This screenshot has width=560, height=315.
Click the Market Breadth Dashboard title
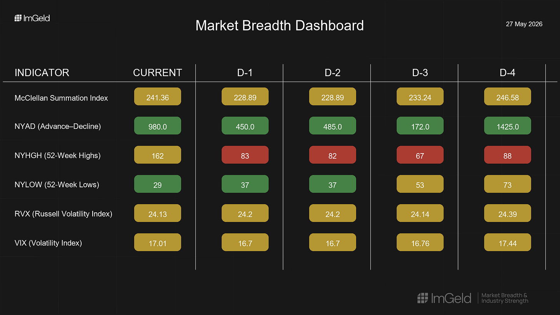[280, 25]
